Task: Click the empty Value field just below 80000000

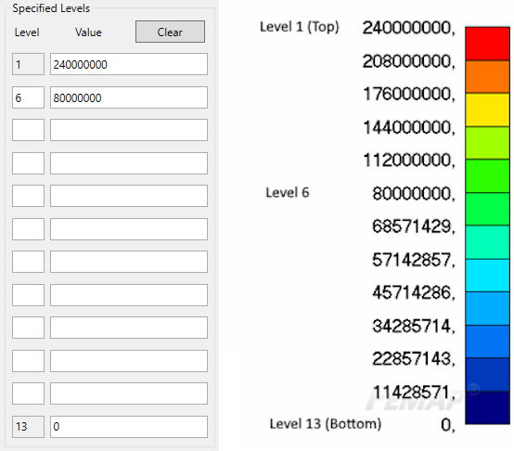Action: pyautogui.click(x=129, y=130)
